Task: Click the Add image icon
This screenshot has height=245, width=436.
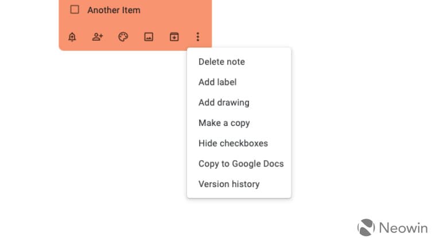Action: click(149, 37)
